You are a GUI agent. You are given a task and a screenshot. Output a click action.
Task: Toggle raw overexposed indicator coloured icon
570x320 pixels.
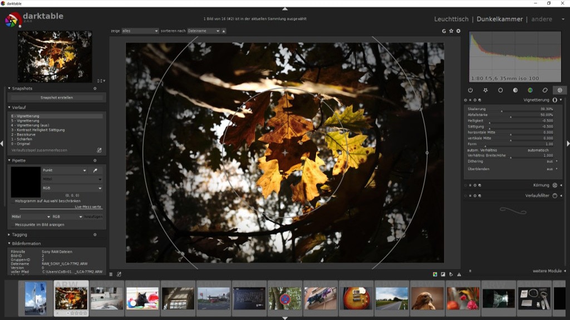(x=435, y=274)
